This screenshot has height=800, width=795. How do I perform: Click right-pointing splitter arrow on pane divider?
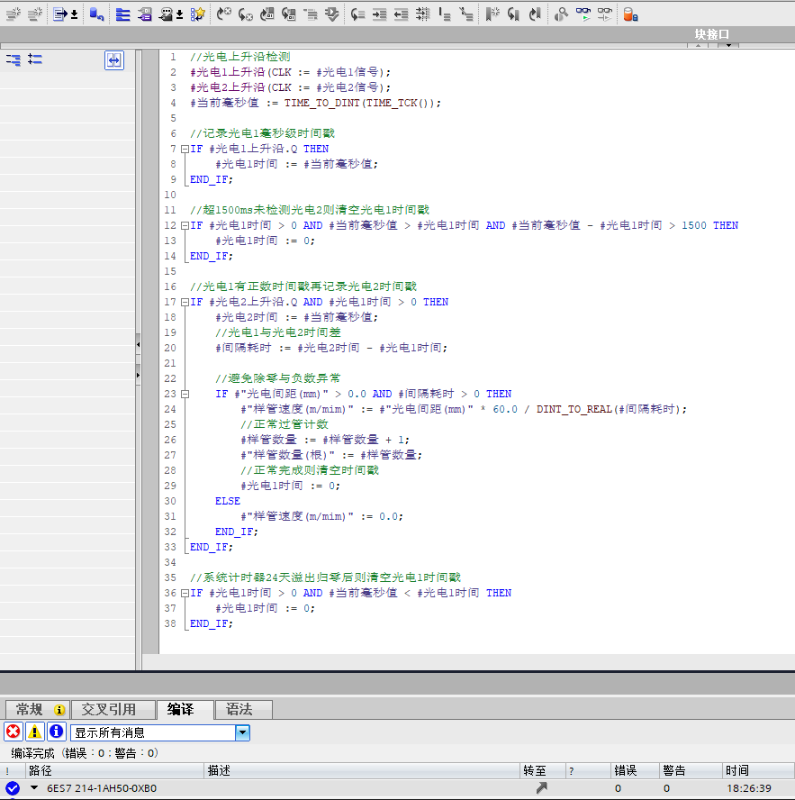coord(138,375)
